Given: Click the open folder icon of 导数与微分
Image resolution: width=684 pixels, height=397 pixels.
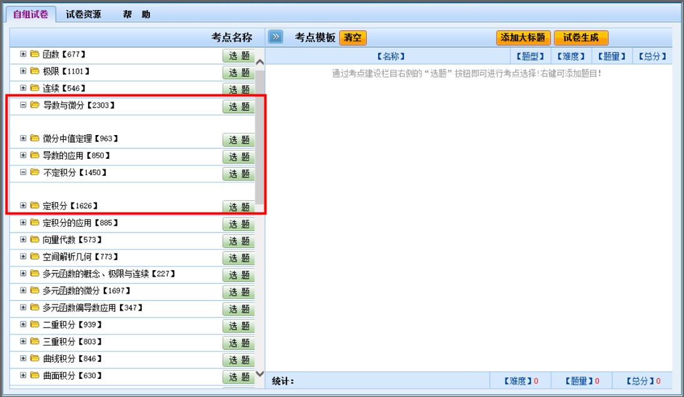Looking at the screenshot, I should (x=35, y=104).
